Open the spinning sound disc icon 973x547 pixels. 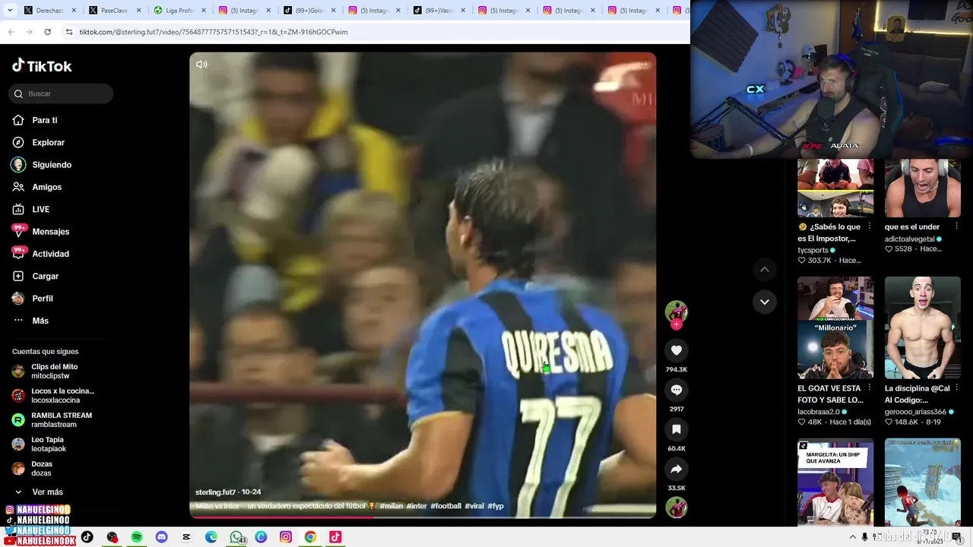[677, 507]
